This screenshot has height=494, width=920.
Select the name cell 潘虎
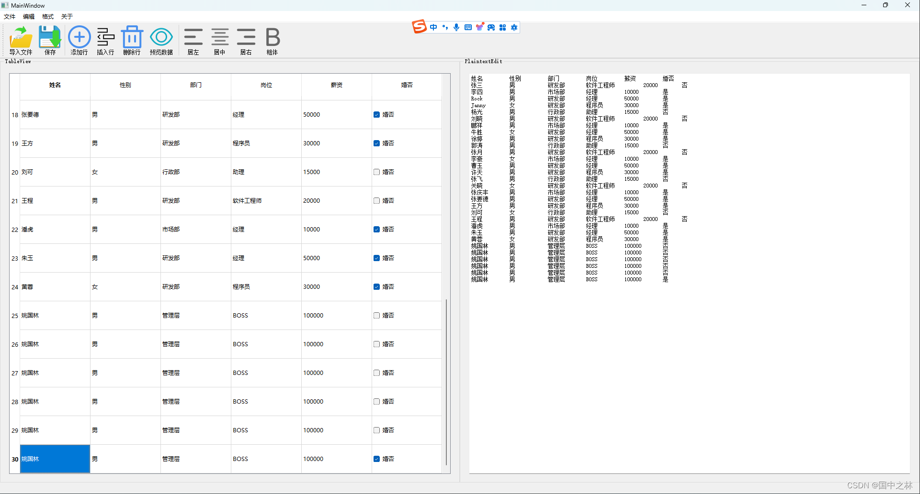tap(55, 230)
